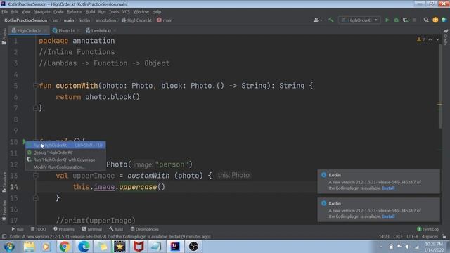Run the HighOrderKt configuration with the green play icon
Viewport: 450px width, 253px height.
(x=387, y=20)
